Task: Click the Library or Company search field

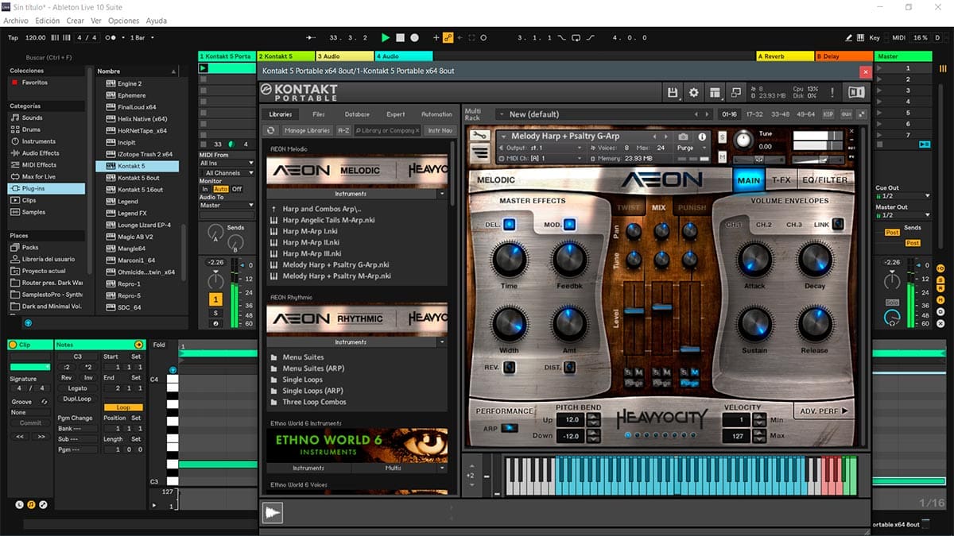Action: click(x=387, y=130)
